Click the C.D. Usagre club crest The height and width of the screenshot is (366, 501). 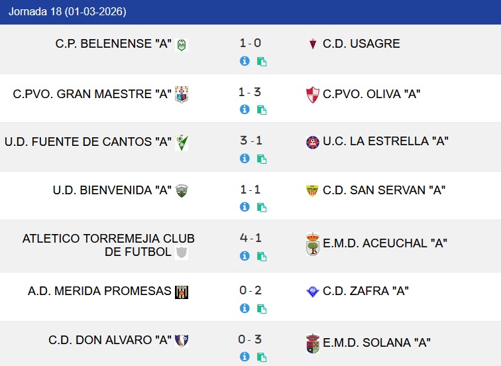click(313, 44)
